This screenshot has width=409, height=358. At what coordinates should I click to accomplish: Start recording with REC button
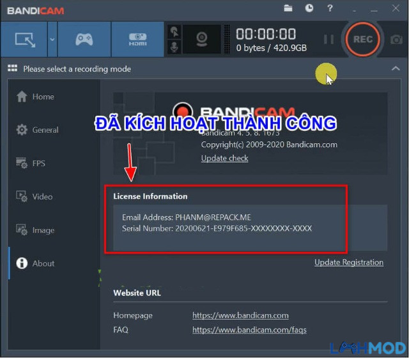pyautogui.click(x=362, y=40)
